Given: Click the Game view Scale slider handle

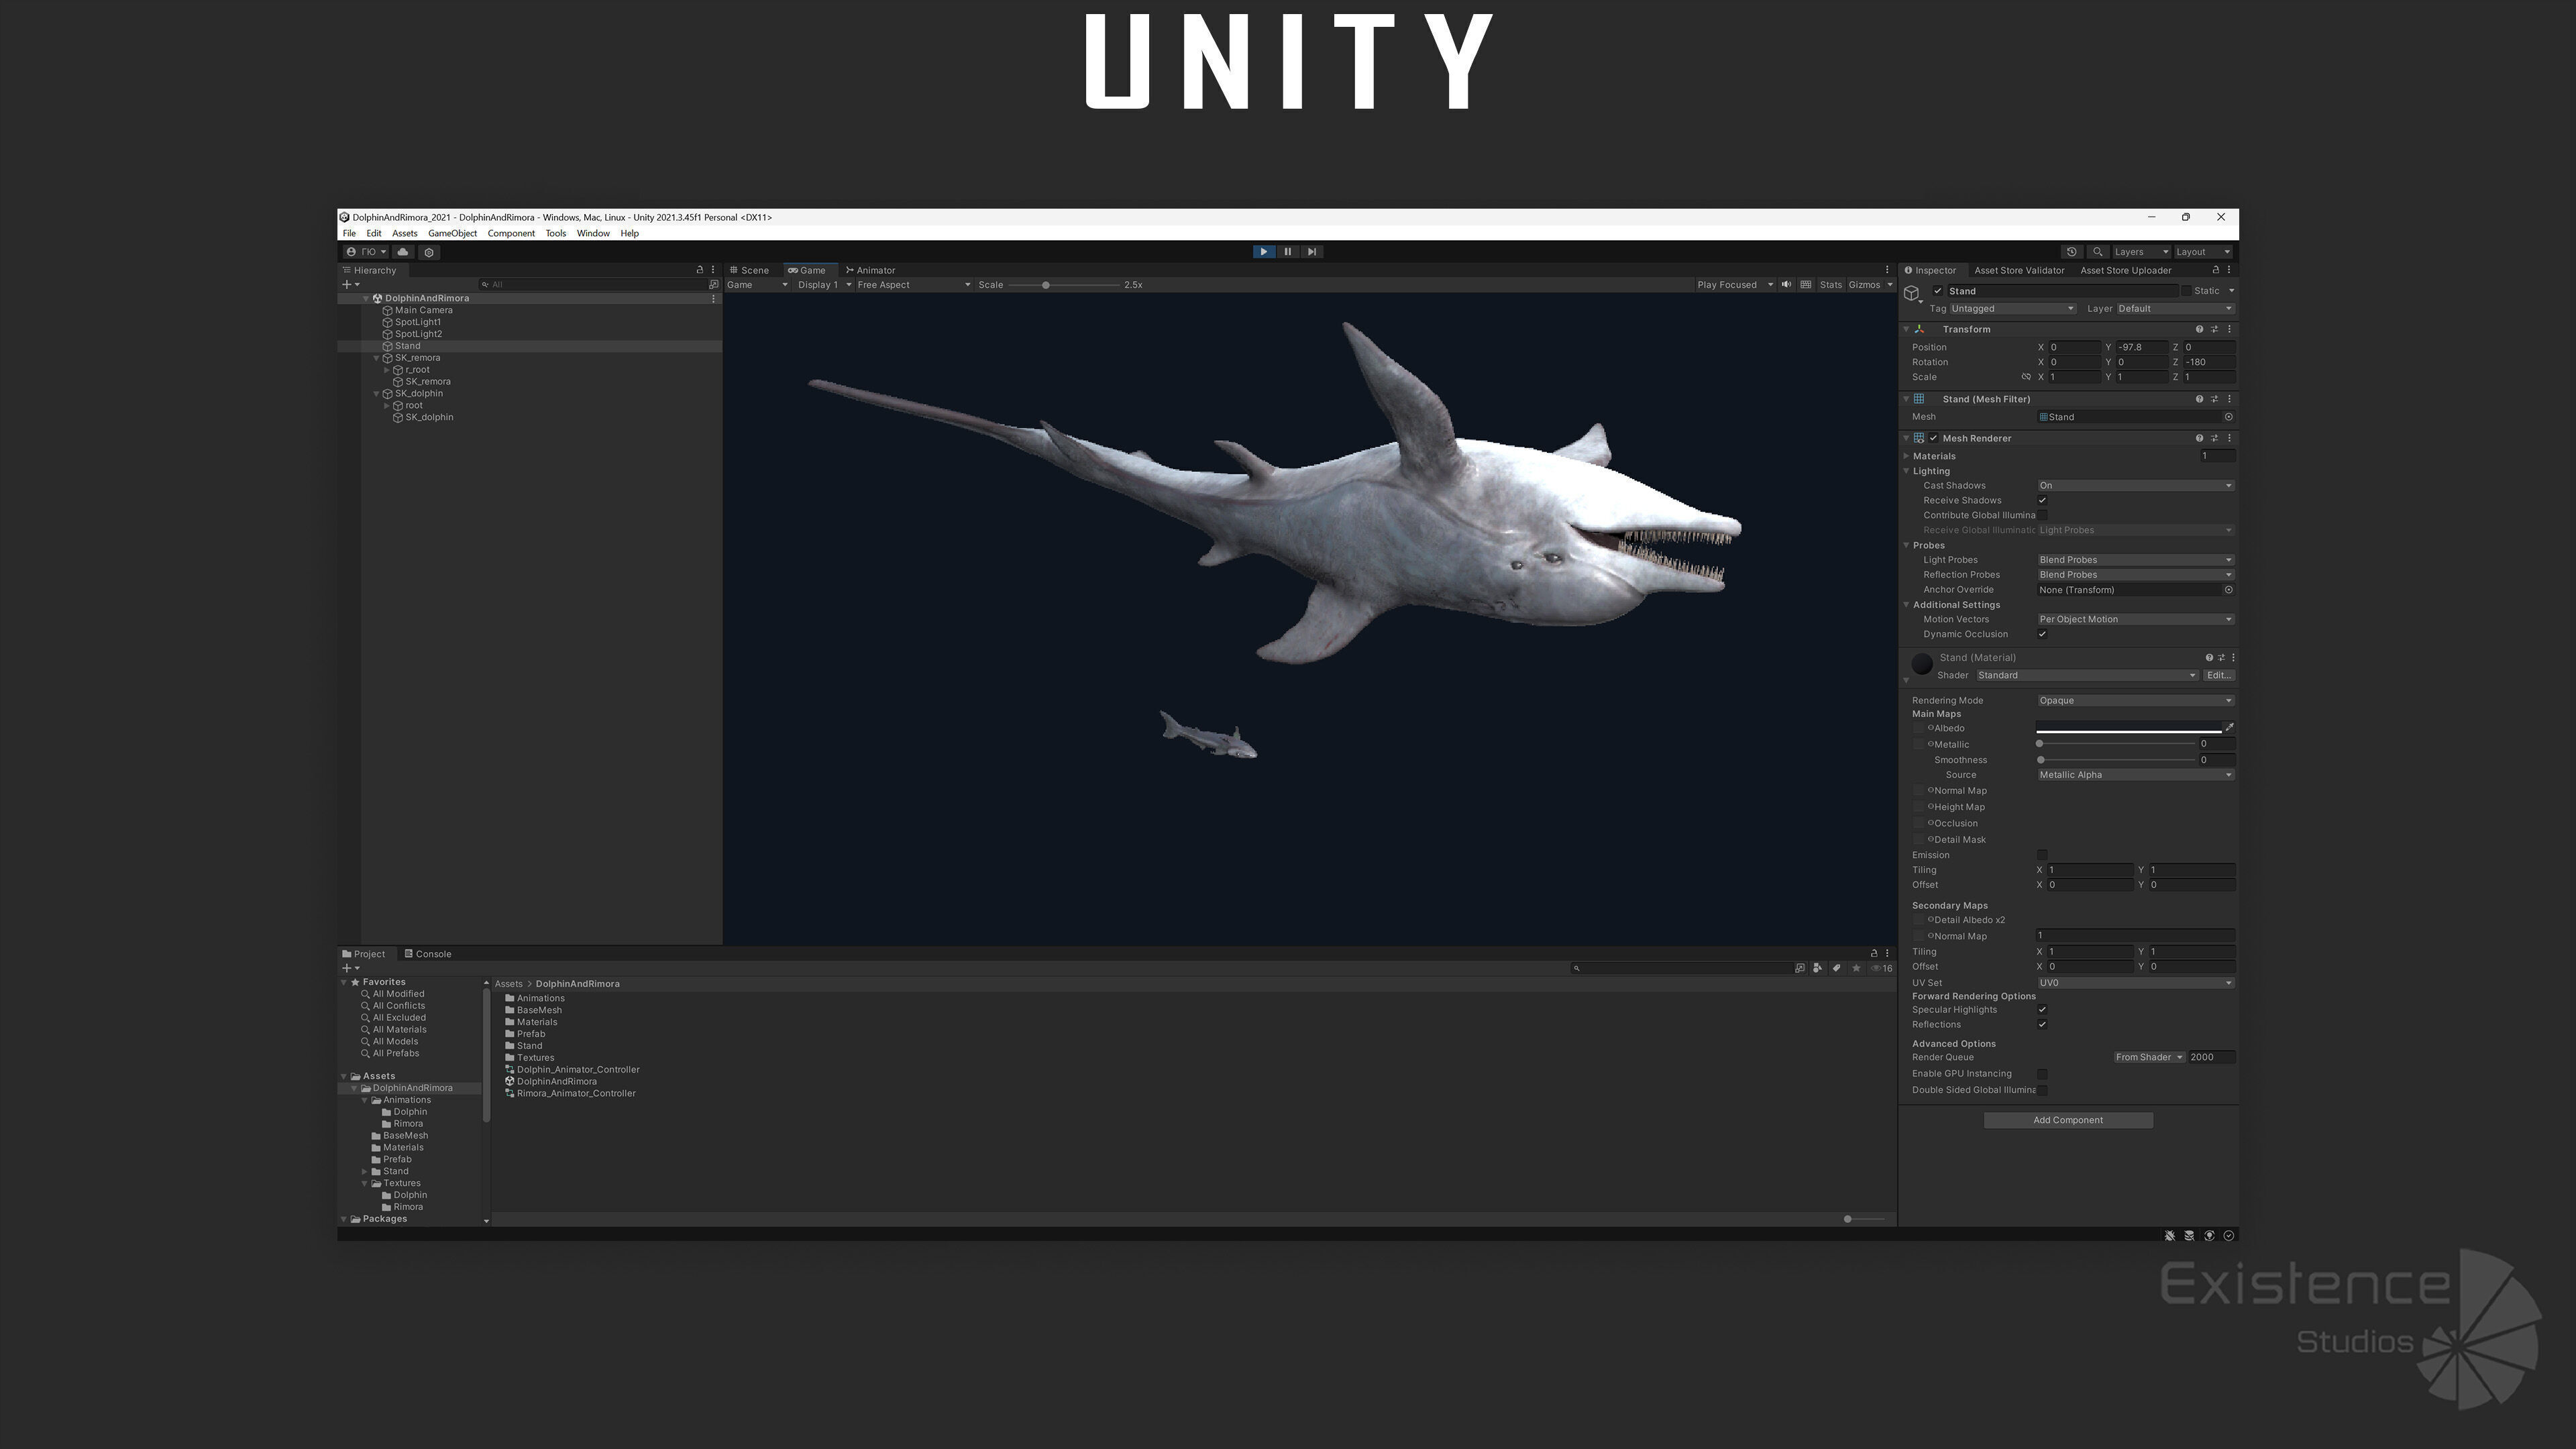Looking at the screenshot, I should click(1046, 285).
